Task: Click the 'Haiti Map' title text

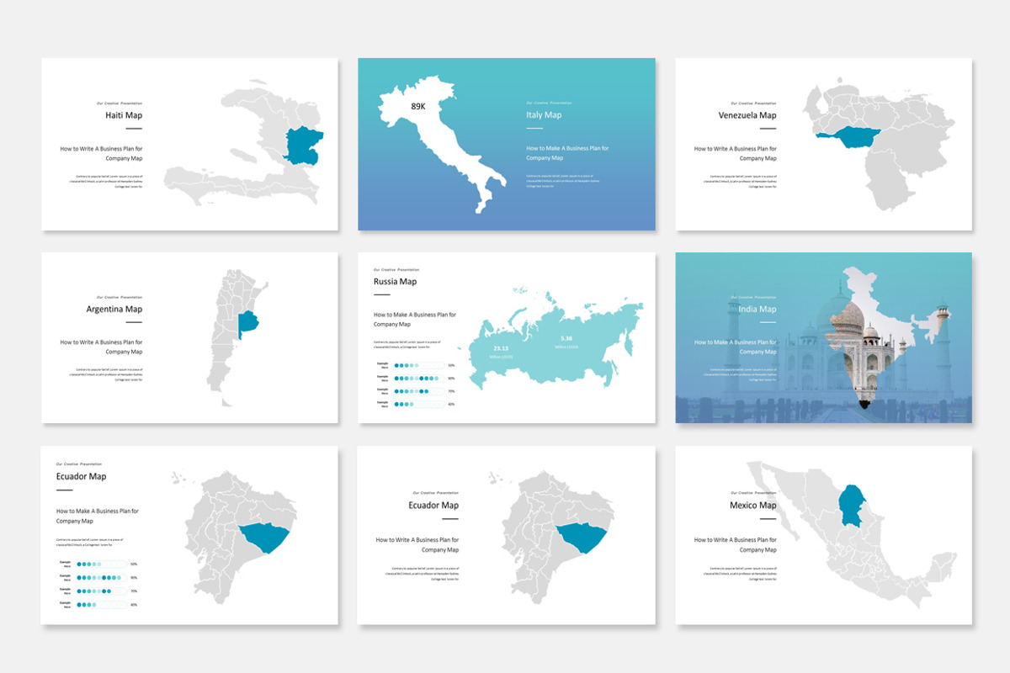Action: pyautogui.click(x=124, y=115)
